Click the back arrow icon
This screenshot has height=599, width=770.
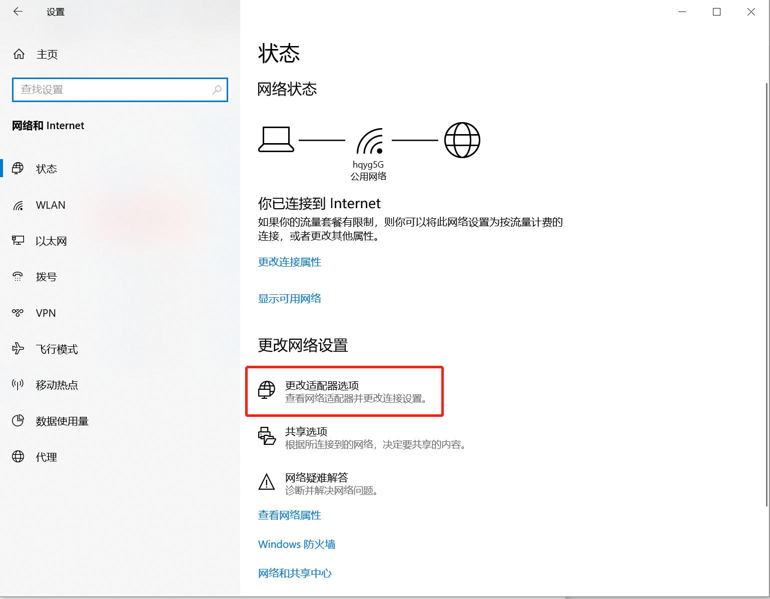point(18,11)
